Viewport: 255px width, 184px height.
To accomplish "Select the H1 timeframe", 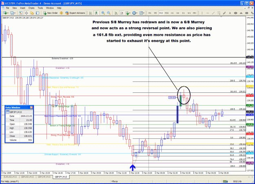I will pos(172,13).
